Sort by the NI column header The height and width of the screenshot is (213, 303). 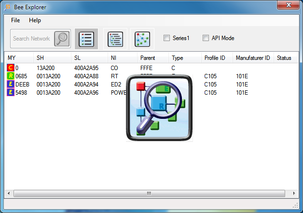click(x=123, y=58)
